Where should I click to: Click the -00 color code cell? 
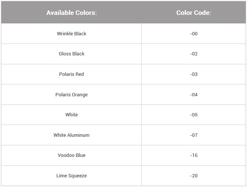pos(194,33)
